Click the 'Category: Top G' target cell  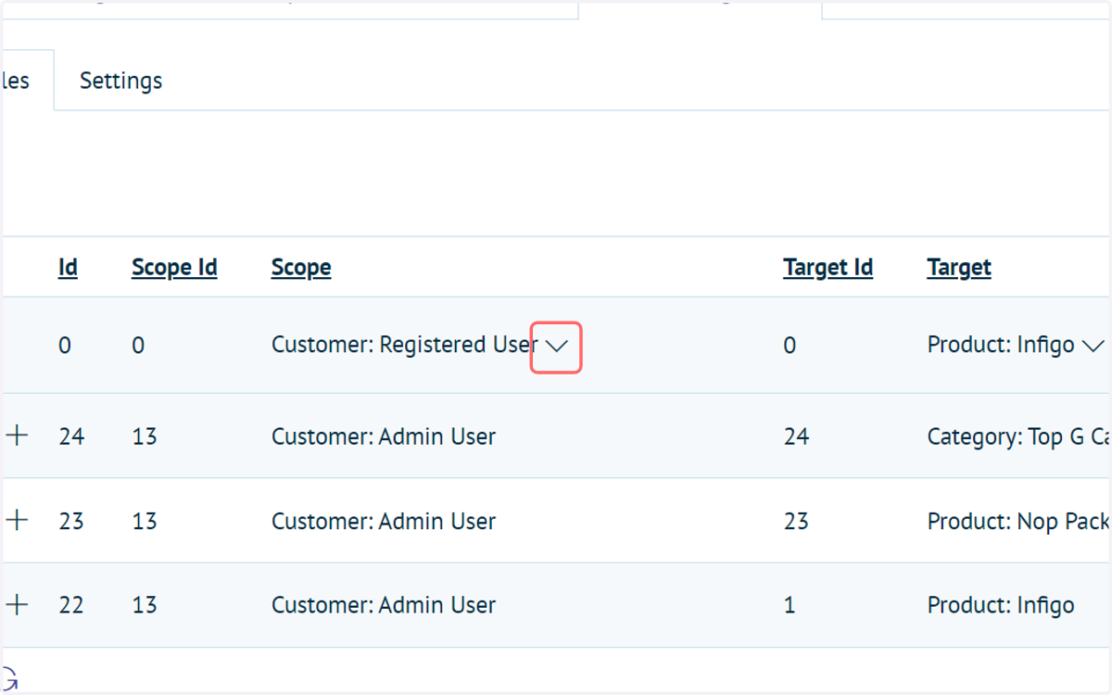tap(1018, 436)
